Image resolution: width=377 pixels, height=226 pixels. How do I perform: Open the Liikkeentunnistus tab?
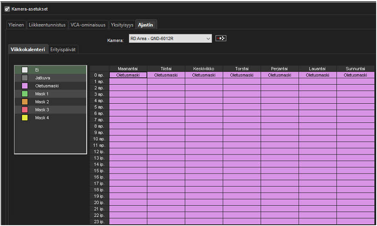click(x=47, y=25)
